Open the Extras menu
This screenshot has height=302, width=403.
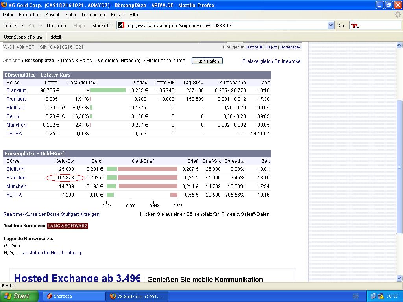(x=117, y=15)
